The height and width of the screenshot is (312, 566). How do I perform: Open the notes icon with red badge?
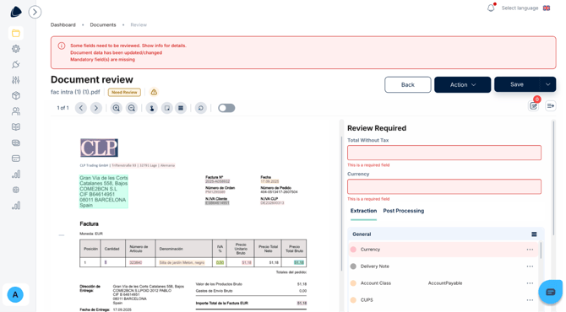(x=534, y=106)
